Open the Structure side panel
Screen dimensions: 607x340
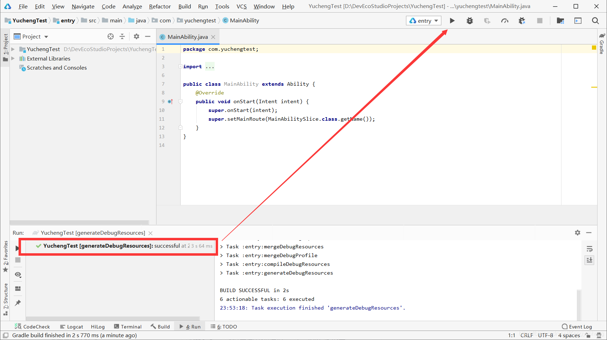(6, 299)
